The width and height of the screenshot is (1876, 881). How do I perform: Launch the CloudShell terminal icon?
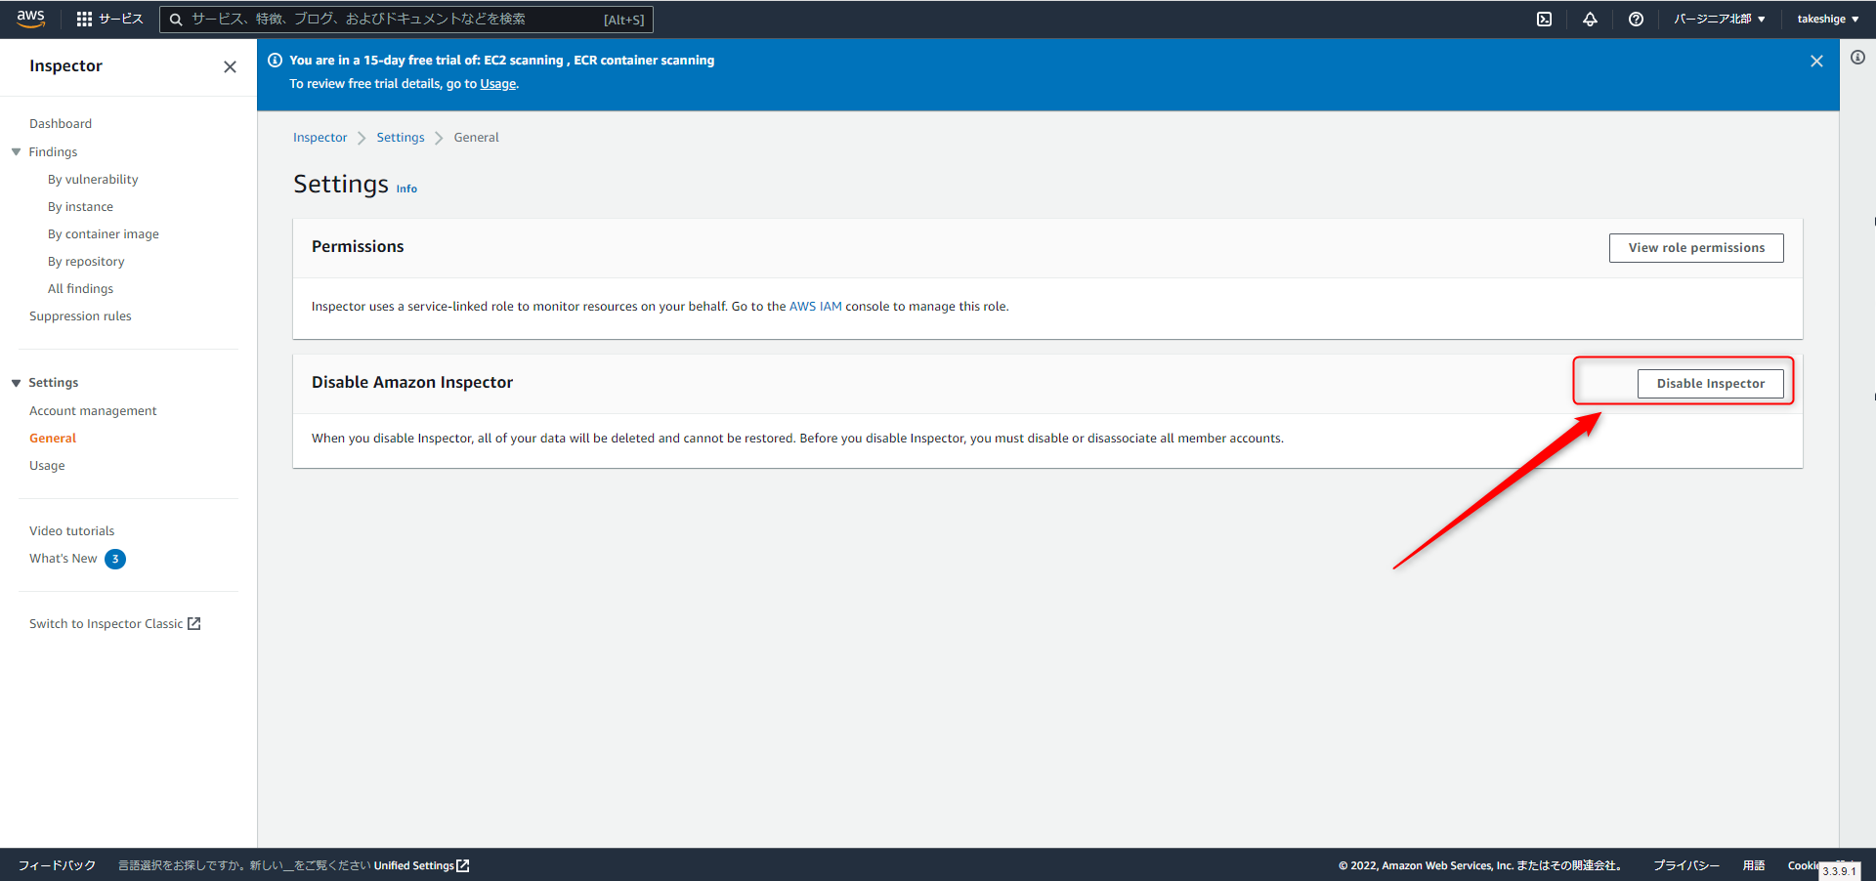[x=1544, y=19]
